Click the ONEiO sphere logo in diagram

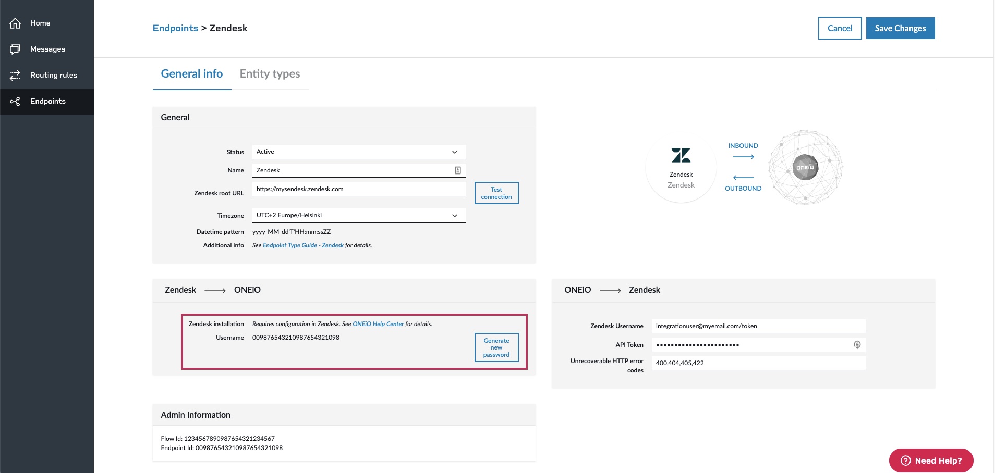pos(806,167)
